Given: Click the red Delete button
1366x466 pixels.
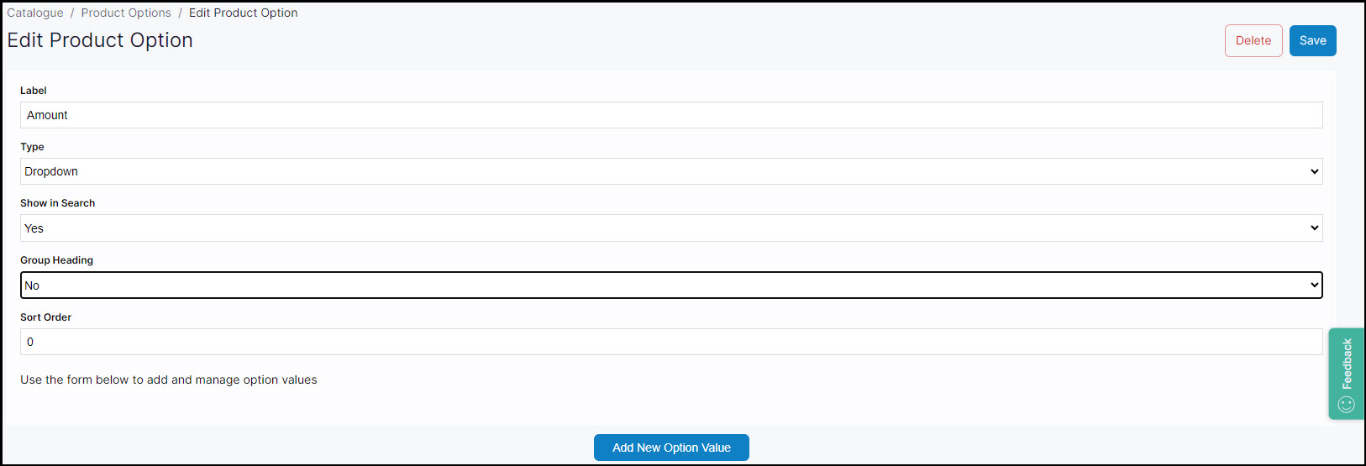Looking at the screenshot, I should click(1253, 40).
